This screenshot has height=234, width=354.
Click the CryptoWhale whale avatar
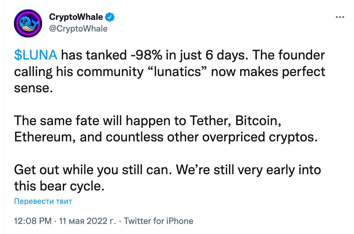tap(28, 23)
